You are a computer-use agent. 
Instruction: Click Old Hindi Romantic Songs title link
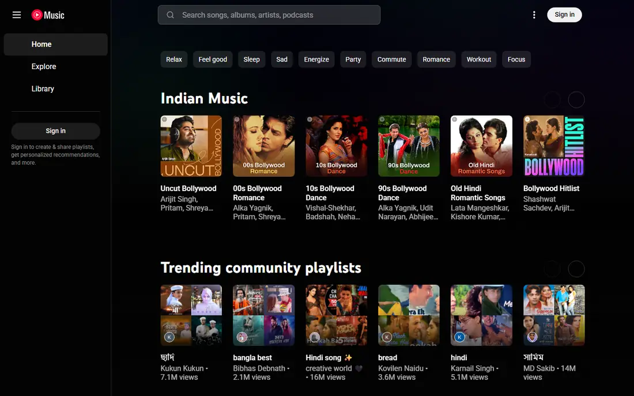(x=478, y=193)
